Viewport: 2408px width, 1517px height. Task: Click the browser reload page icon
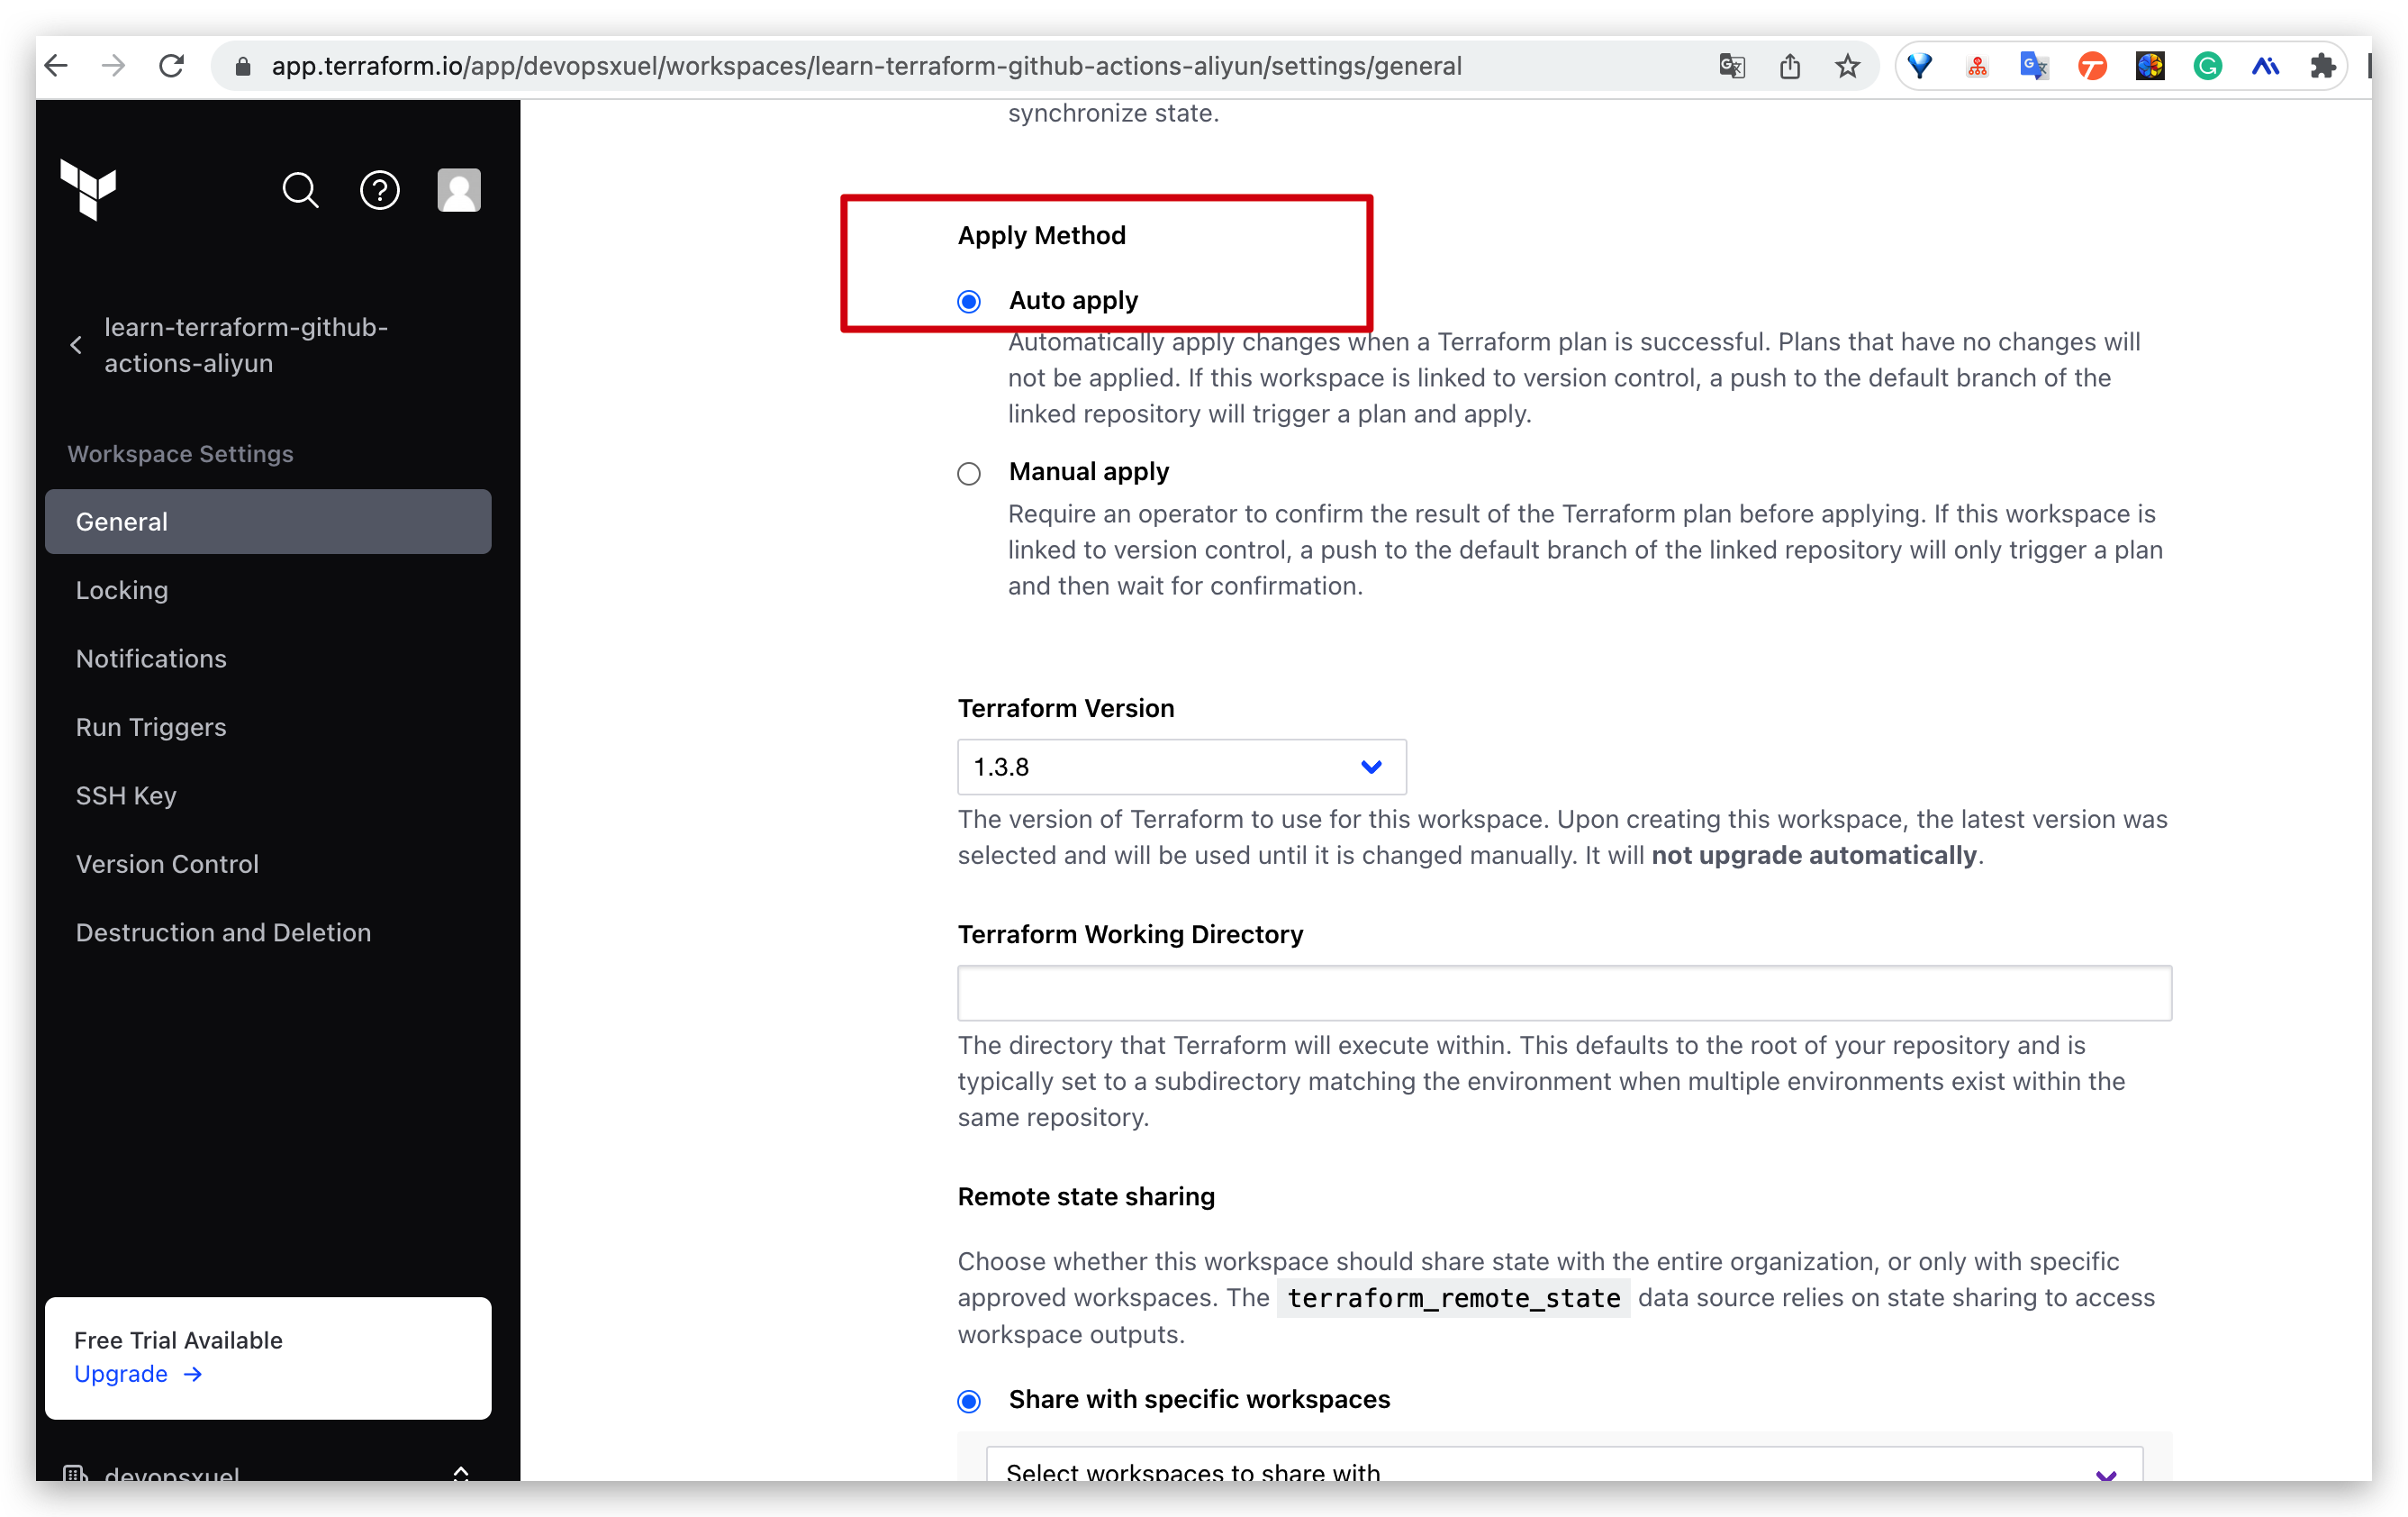click(x=172, y=66)
